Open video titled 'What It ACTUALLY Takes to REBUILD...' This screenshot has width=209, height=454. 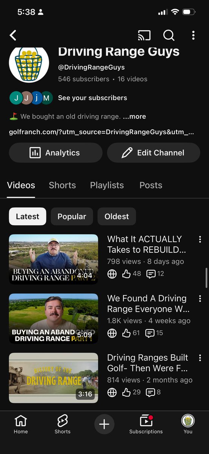146,244
